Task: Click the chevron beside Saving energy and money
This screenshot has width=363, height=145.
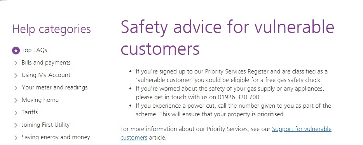Action: (x=16, y=138)
